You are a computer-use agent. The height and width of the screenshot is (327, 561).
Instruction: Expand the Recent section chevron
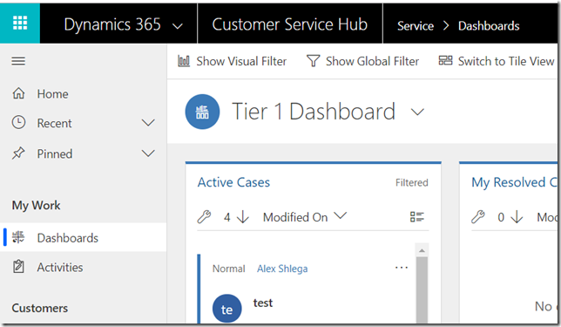pos(148,123)
